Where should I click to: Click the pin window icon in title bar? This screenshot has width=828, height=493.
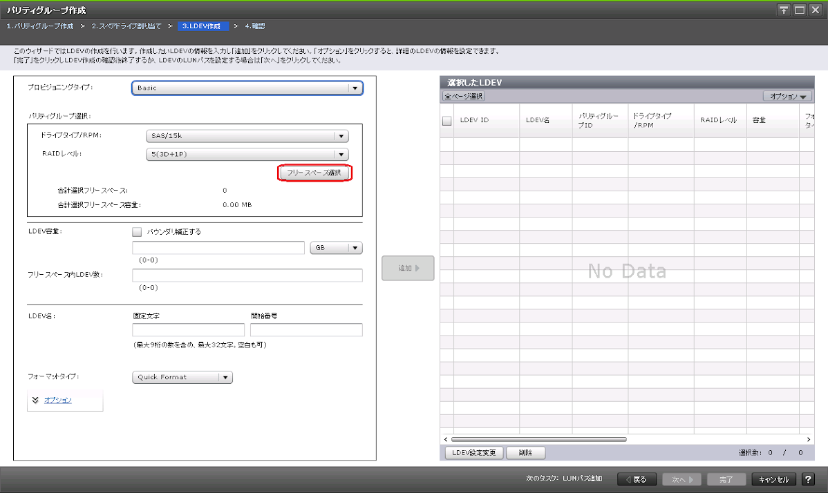(784, 10)
